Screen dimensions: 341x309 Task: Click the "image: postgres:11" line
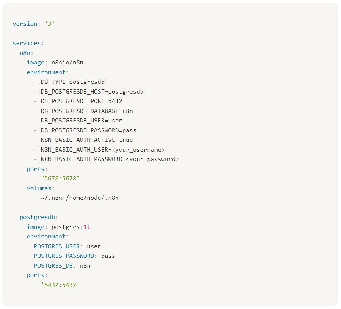(58, 227)
